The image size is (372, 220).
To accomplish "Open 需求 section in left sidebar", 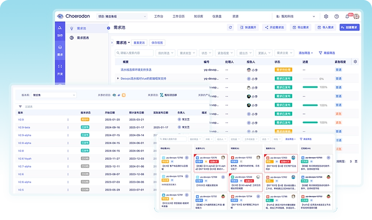I will click(60, 51).
